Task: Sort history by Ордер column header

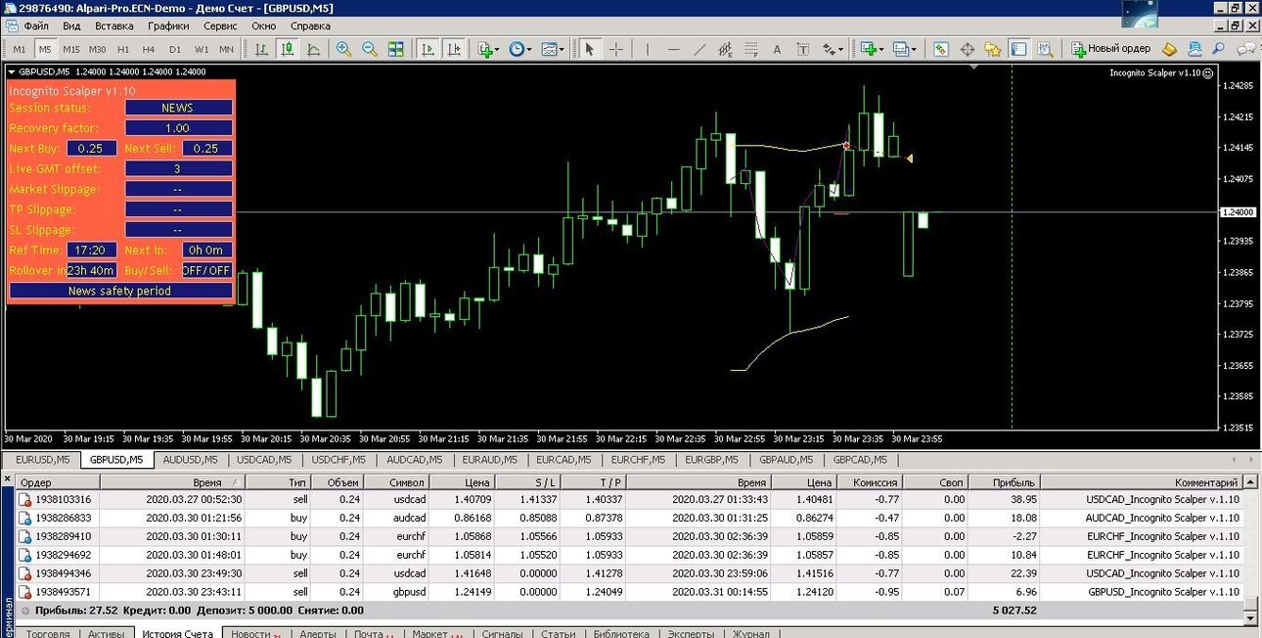Action: pyautogui.click(x=58, y=482)
